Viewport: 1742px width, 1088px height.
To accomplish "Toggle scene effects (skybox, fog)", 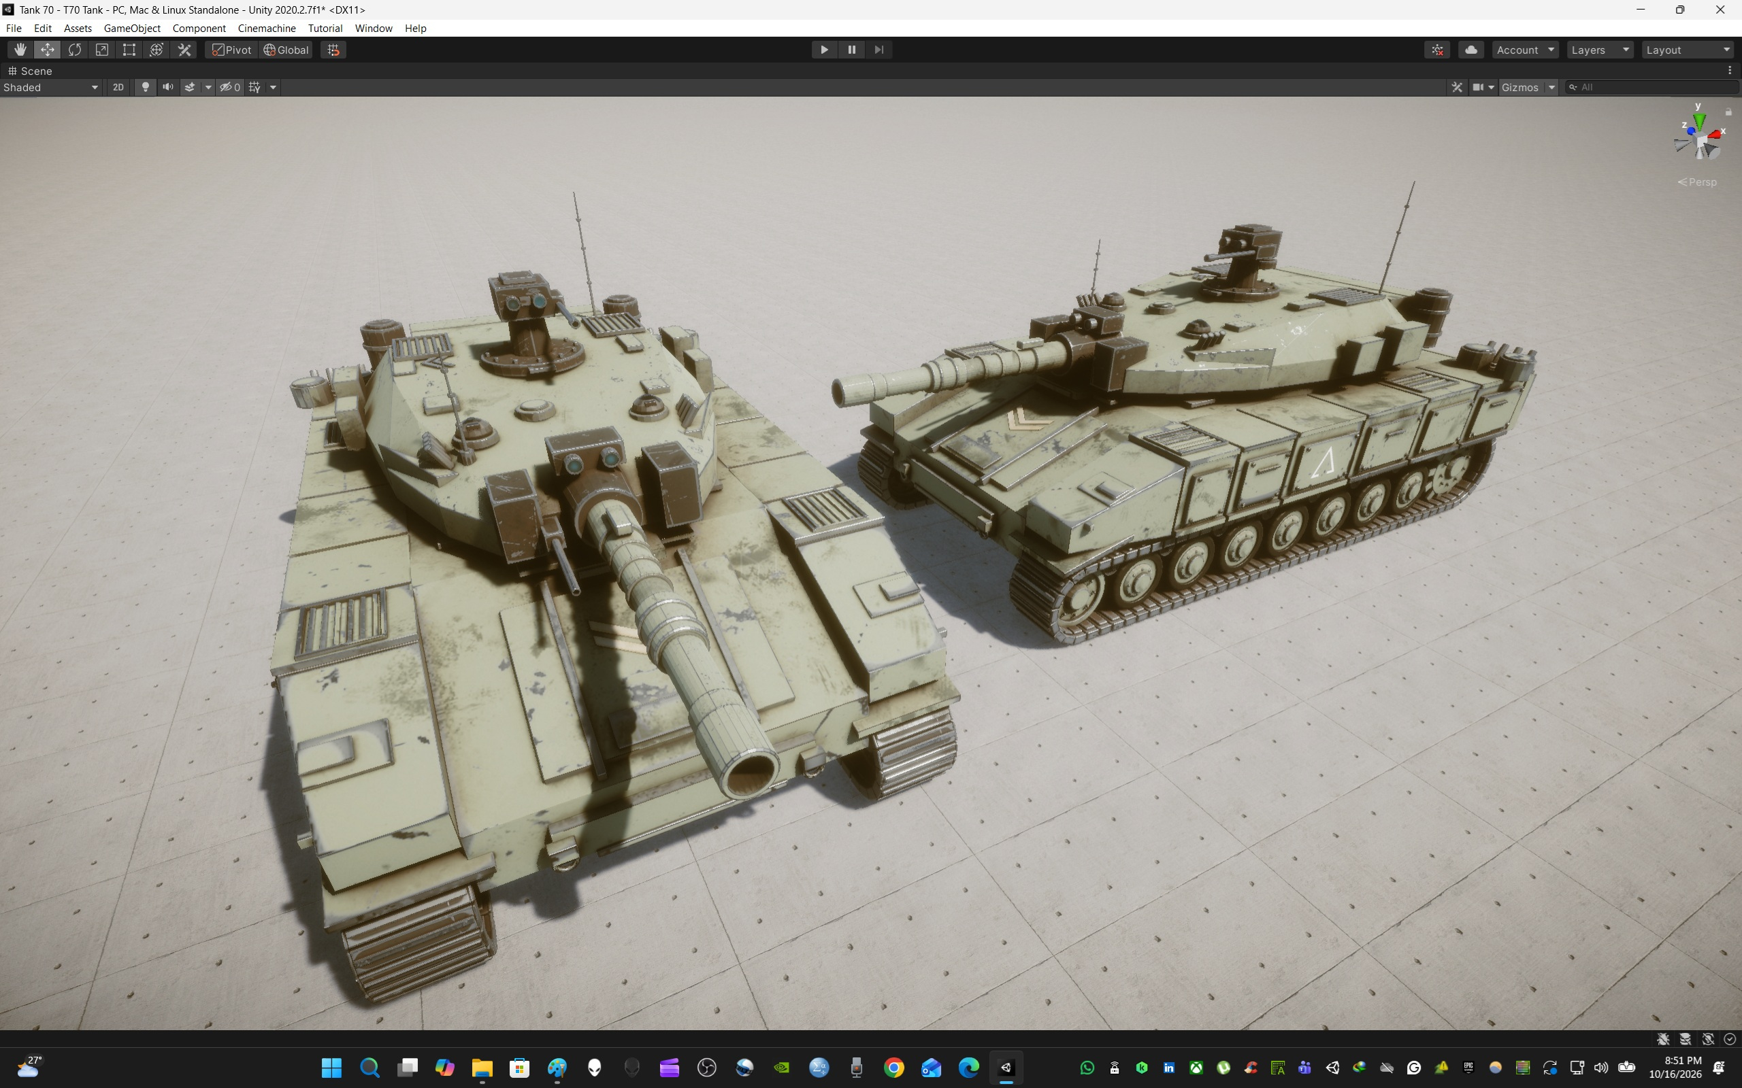I will pyautogui.click(x=190, y=87).
